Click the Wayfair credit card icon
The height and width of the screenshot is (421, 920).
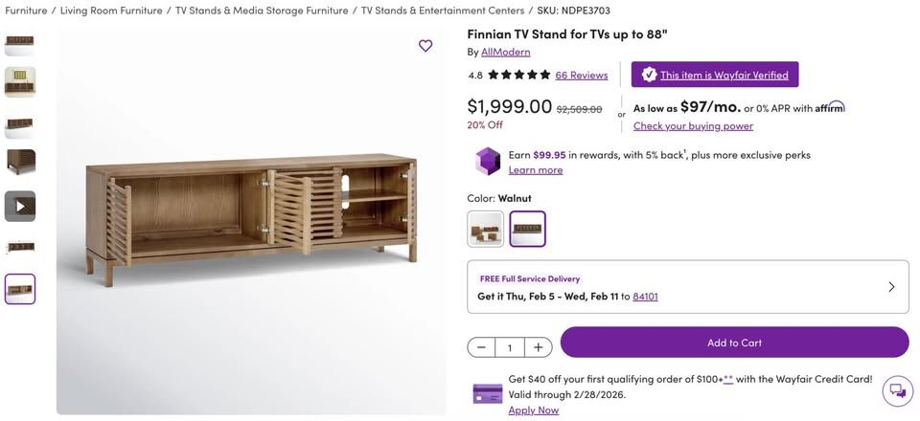[x=488, y=393]
